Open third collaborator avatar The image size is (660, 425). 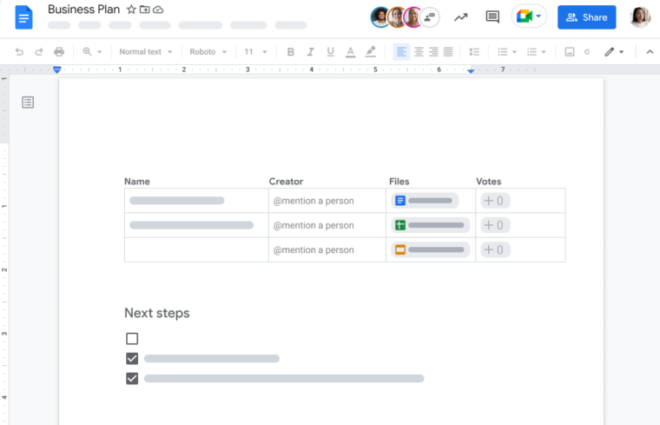pyautogui.click(x=412, y=17)
